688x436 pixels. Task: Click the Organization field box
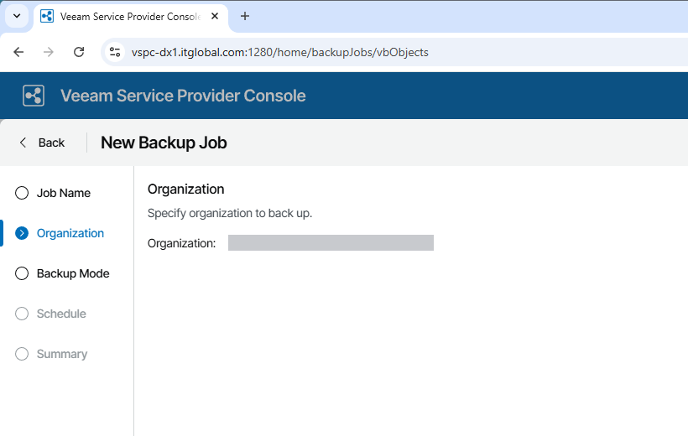click(331, 243)
